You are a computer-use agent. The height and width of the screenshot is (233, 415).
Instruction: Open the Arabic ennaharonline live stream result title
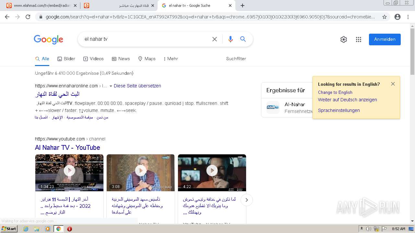coord(57,94)
